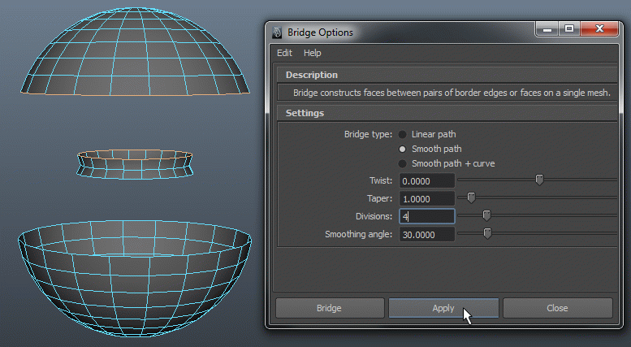This screenshot has width=631, height=347.
Task: Open the Edit menu
Action: pos(284,53)
